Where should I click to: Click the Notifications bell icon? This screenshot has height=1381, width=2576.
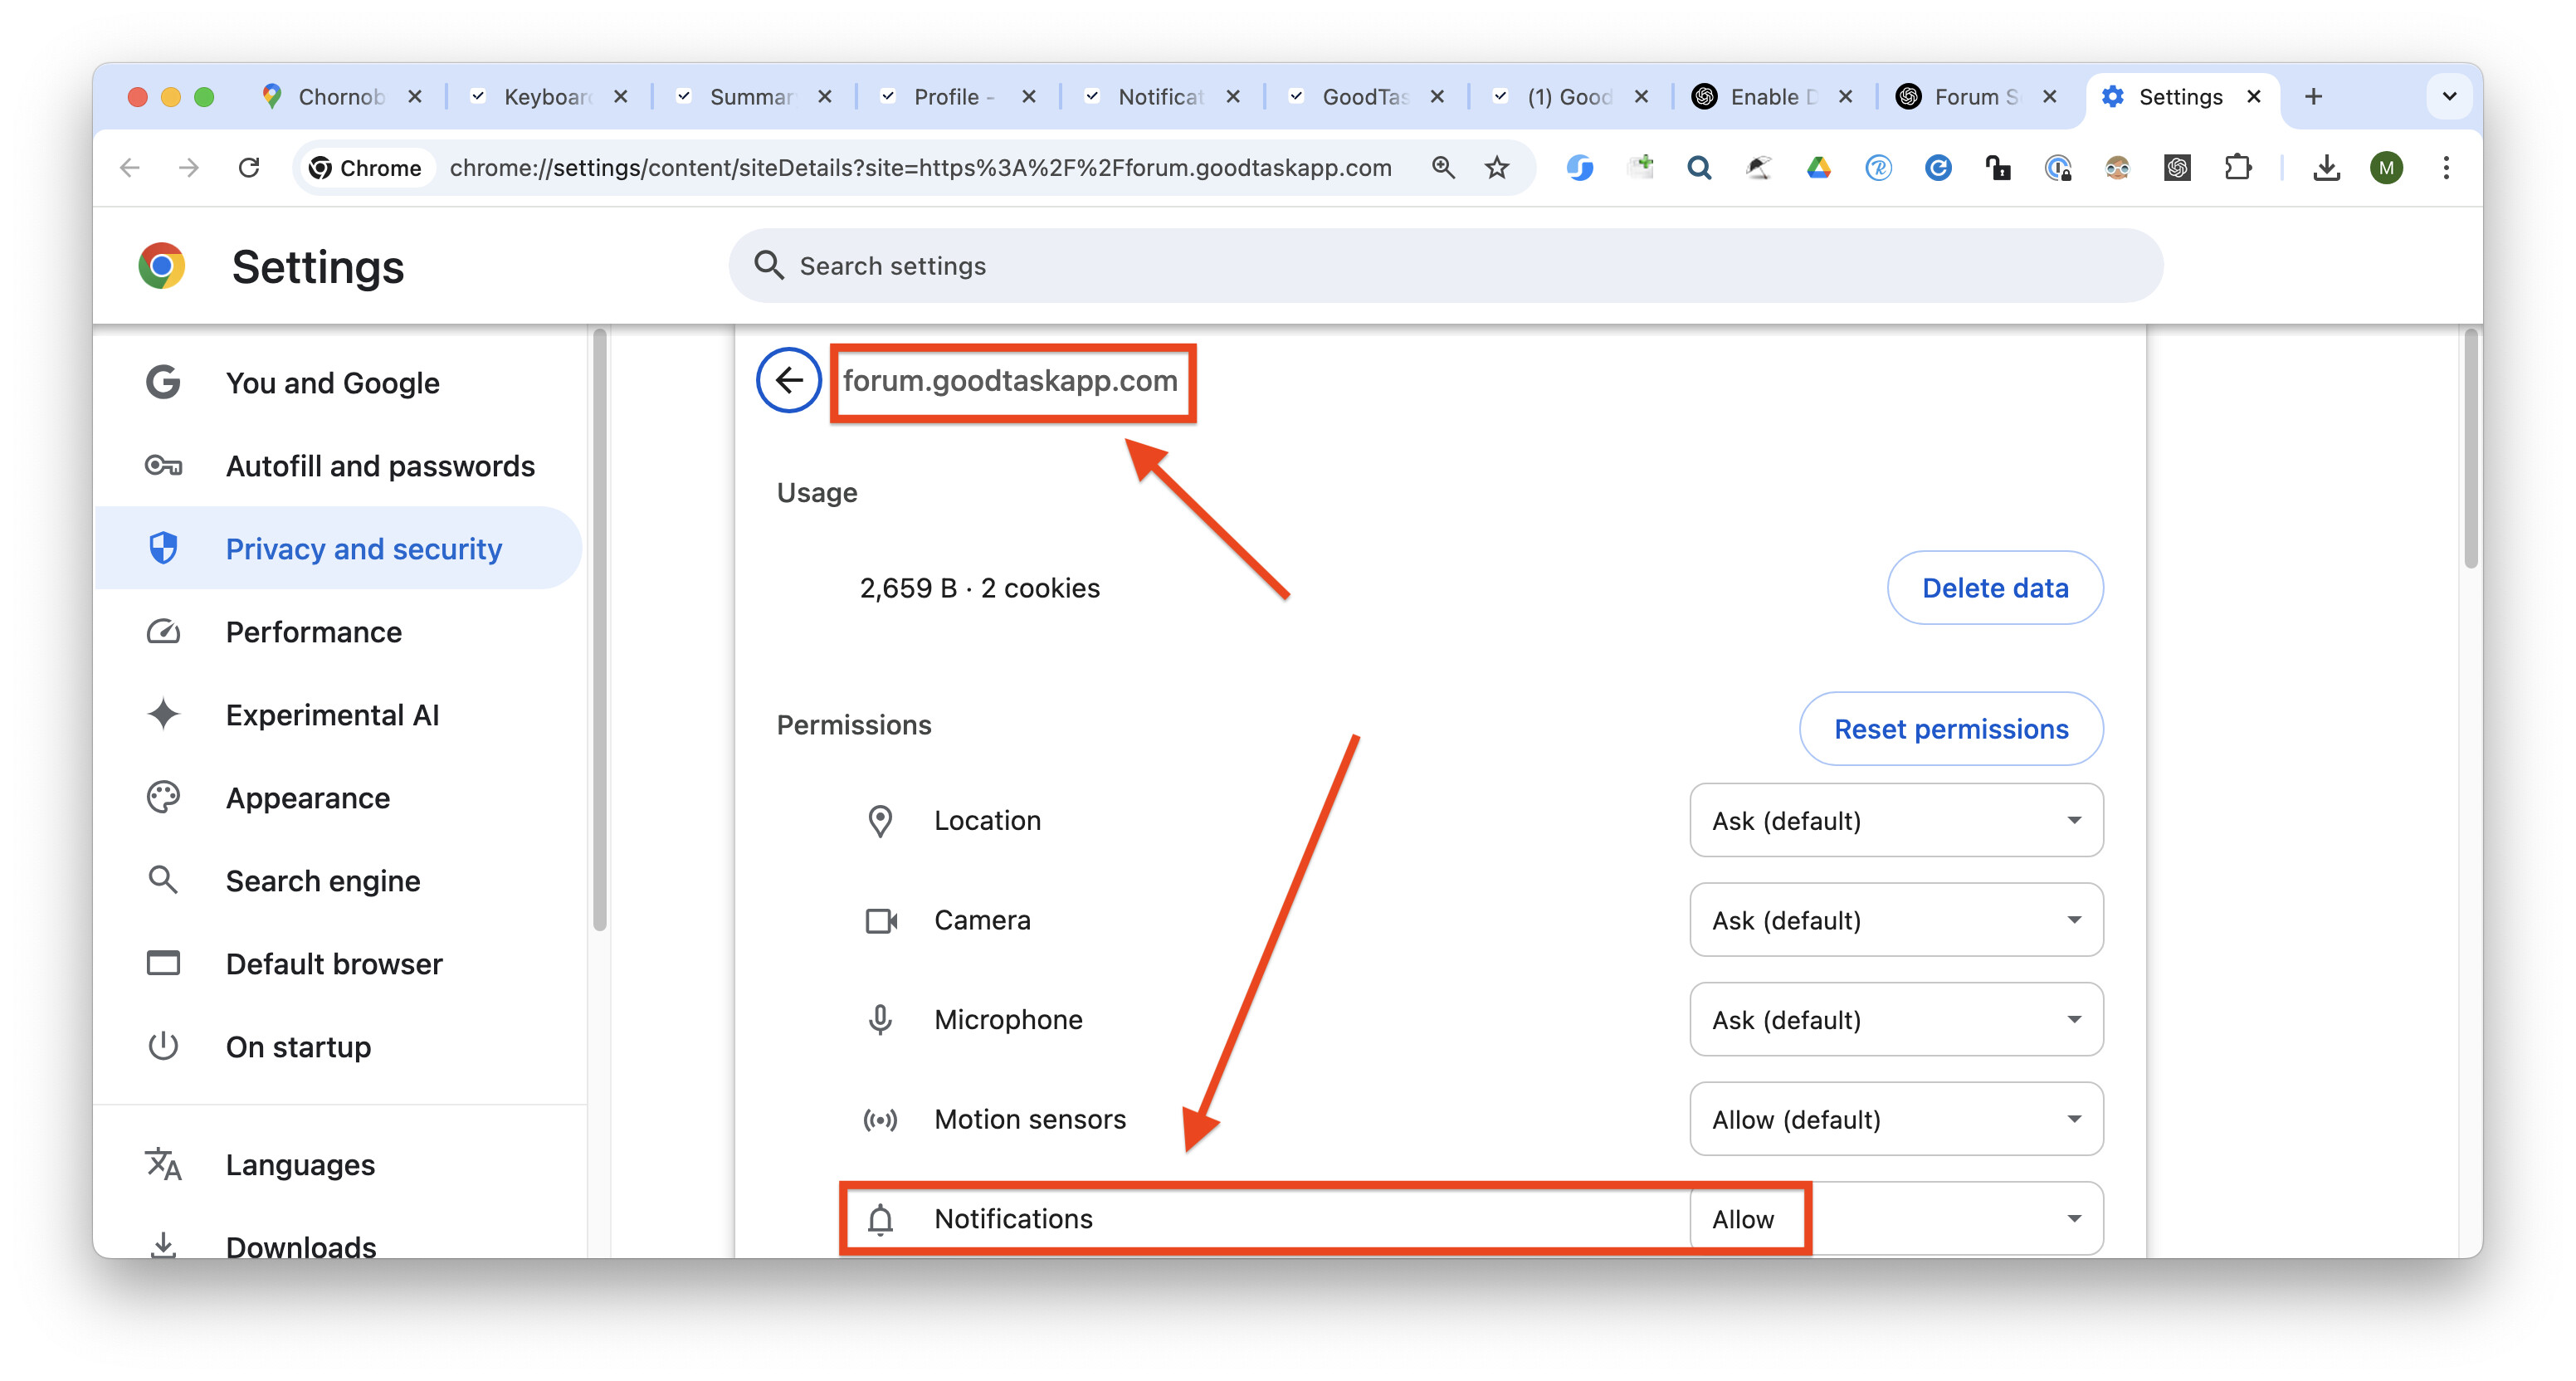pos(880,1219)
